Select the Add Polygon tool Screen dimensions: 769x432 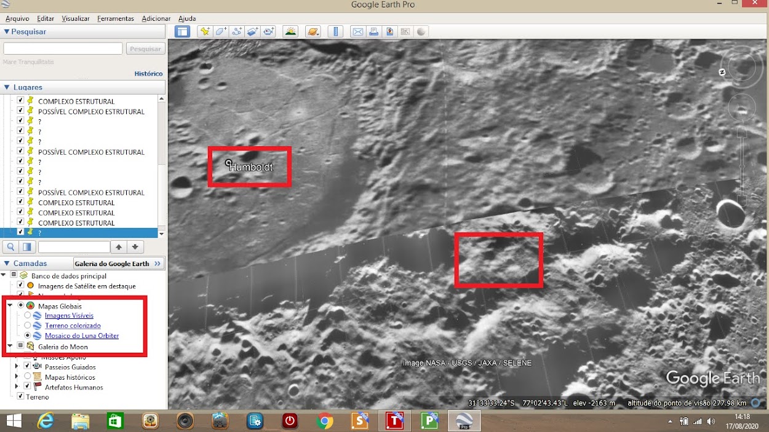221,31
